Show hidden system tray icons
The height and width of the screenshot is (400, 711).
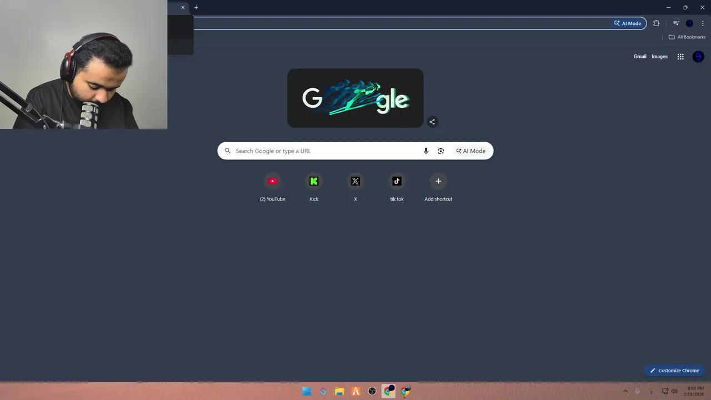[x=625, y=391]
